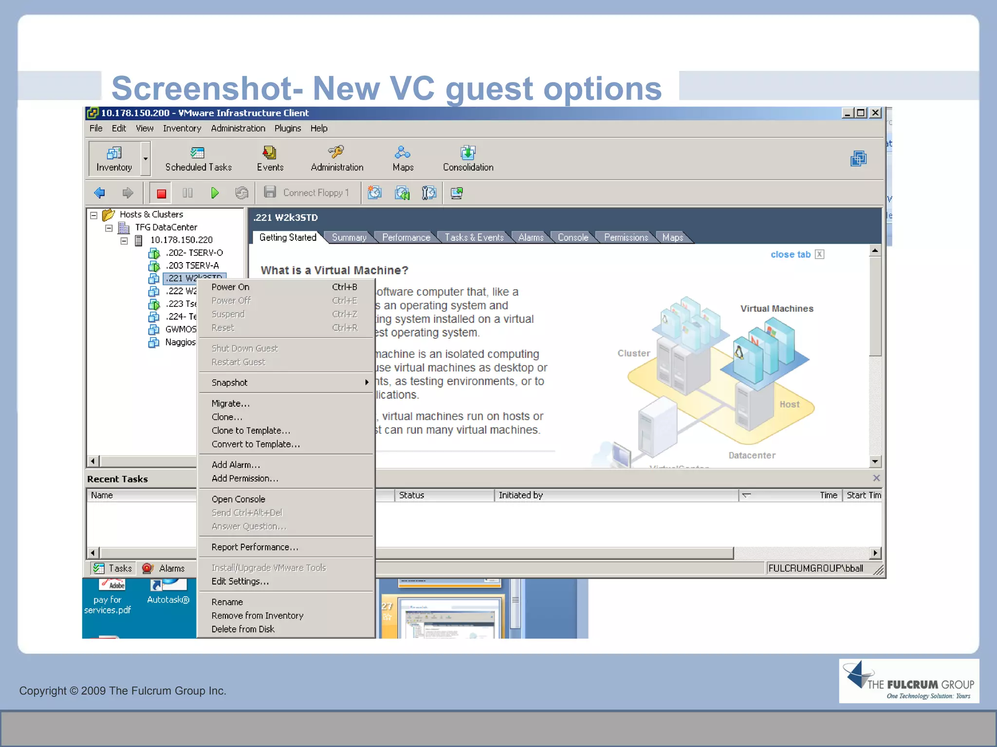Launch the VM console toolbar icon
This screenshot has height=747, width=997.
457,193
